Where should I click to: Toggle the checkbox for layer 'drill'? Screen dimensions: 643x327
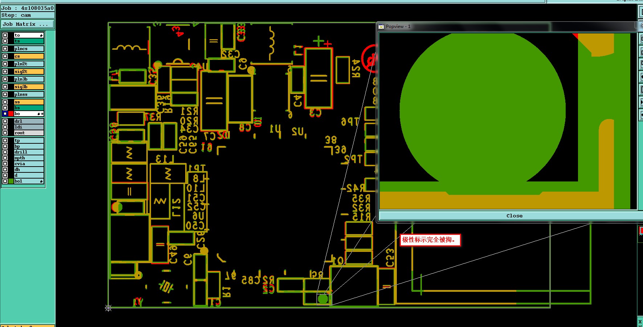coord(5,152)
